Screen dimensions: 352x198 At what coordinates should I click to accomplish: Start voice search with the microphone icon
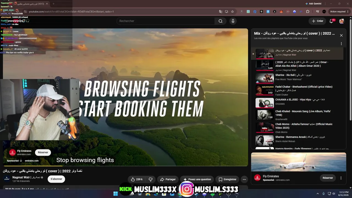[233, 21]
